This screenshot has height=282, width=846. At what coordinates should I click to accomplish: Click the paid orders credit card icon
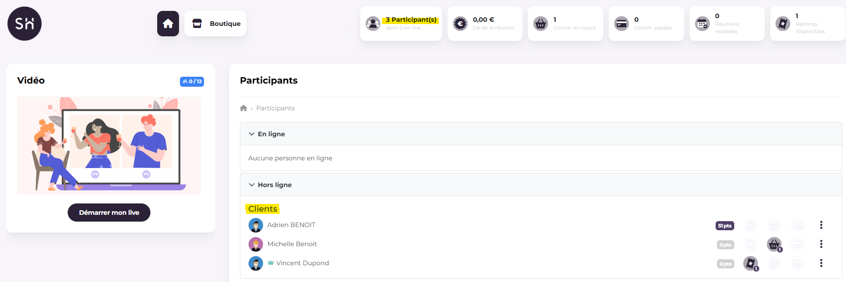[x=622, y=24]
